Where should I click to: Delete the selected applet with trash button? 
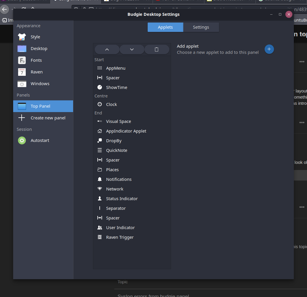157,49
